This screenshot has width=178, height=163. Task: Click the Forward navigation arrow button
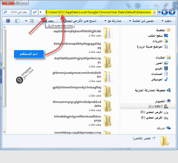(164, 12)
